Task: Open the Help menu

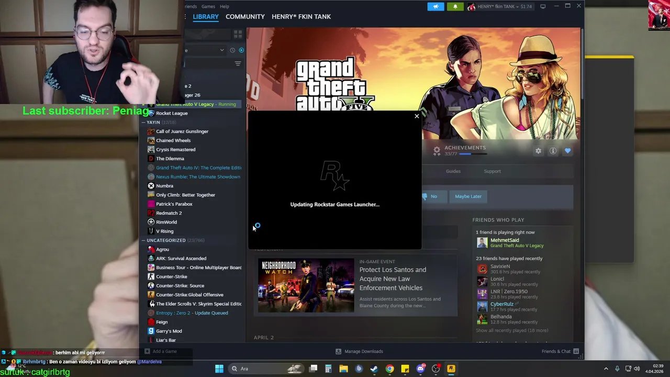Action: (224, 6)
